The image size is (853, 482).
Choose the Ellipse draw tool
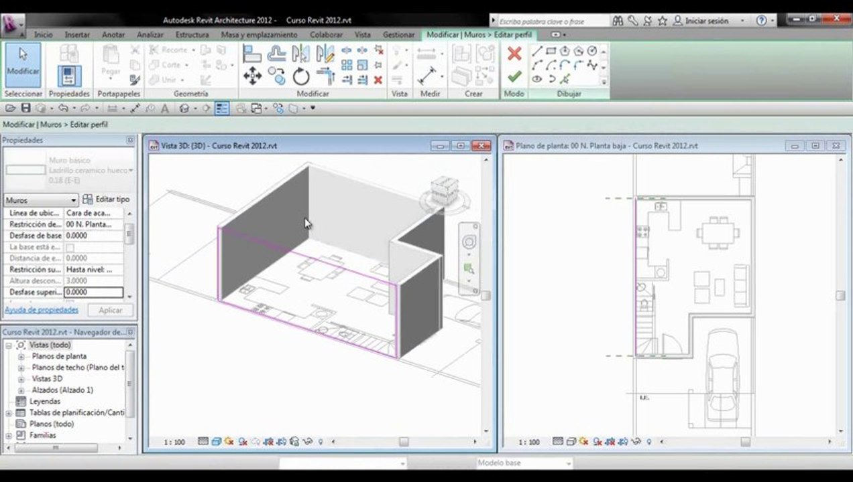coord(537,79)
